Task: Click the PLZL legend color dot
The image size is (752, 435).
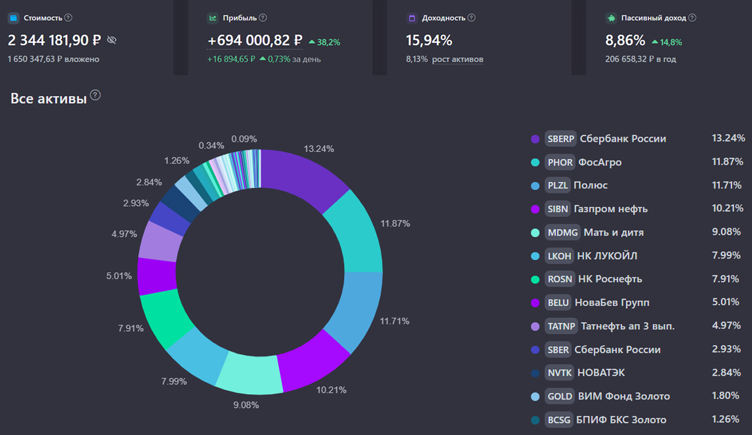Action: tap(535, 185)
